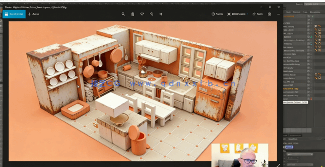Open the Bookmarks menu in the object manager
This screenshot has width=325, height=167.
pyautogui.click(x=315, y=12)
